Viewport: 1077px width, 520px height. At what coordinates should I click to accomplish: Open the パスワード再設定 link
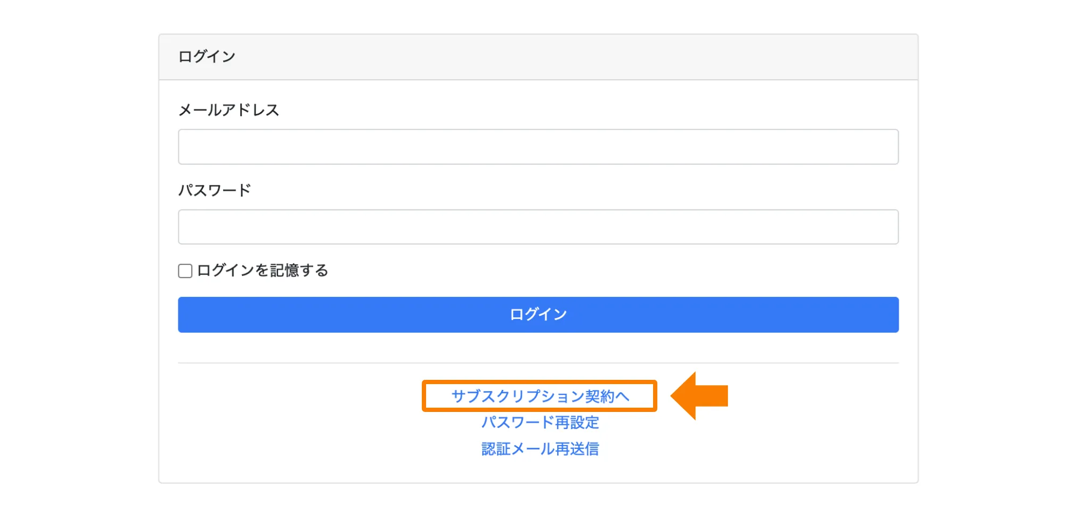click(x=540, y=423)
